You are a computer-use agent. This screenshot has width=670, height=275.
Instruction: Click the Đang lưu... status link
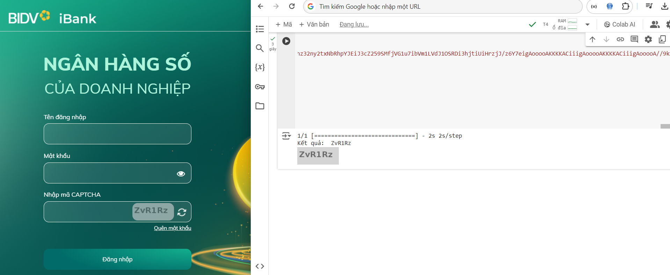354,24
